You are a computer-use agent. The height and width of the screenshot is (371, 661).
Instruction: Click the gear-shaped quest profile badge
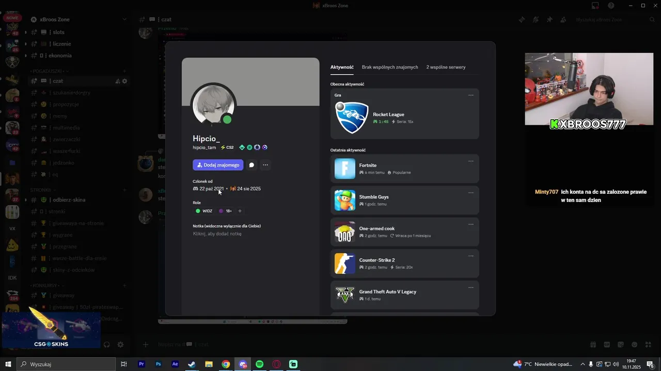257,147
